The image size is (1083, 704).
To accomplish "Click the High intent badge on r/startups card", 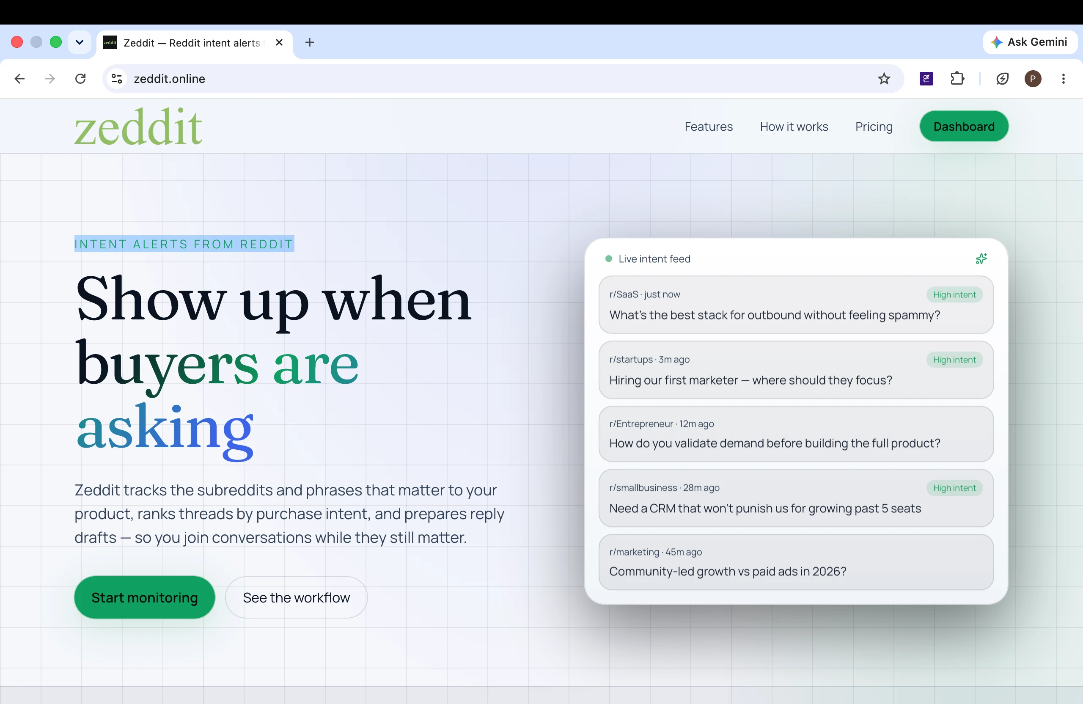I will [954, 360].
